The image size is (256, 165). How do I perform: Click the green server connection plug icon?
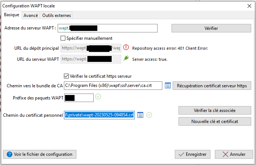(126, 58)
